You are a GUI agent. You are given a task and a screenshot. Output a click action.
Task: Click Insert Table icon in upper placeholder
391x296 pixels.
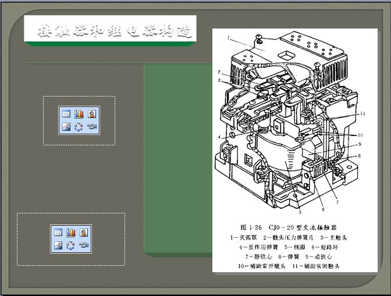[x=66, y=115]
